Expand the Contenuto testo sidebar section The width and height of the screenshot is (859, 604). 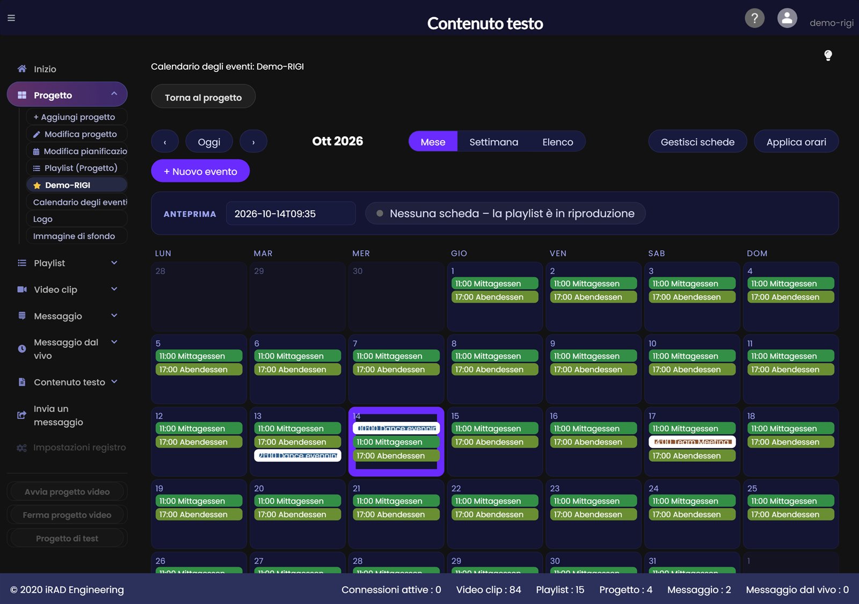click(114, 381)
